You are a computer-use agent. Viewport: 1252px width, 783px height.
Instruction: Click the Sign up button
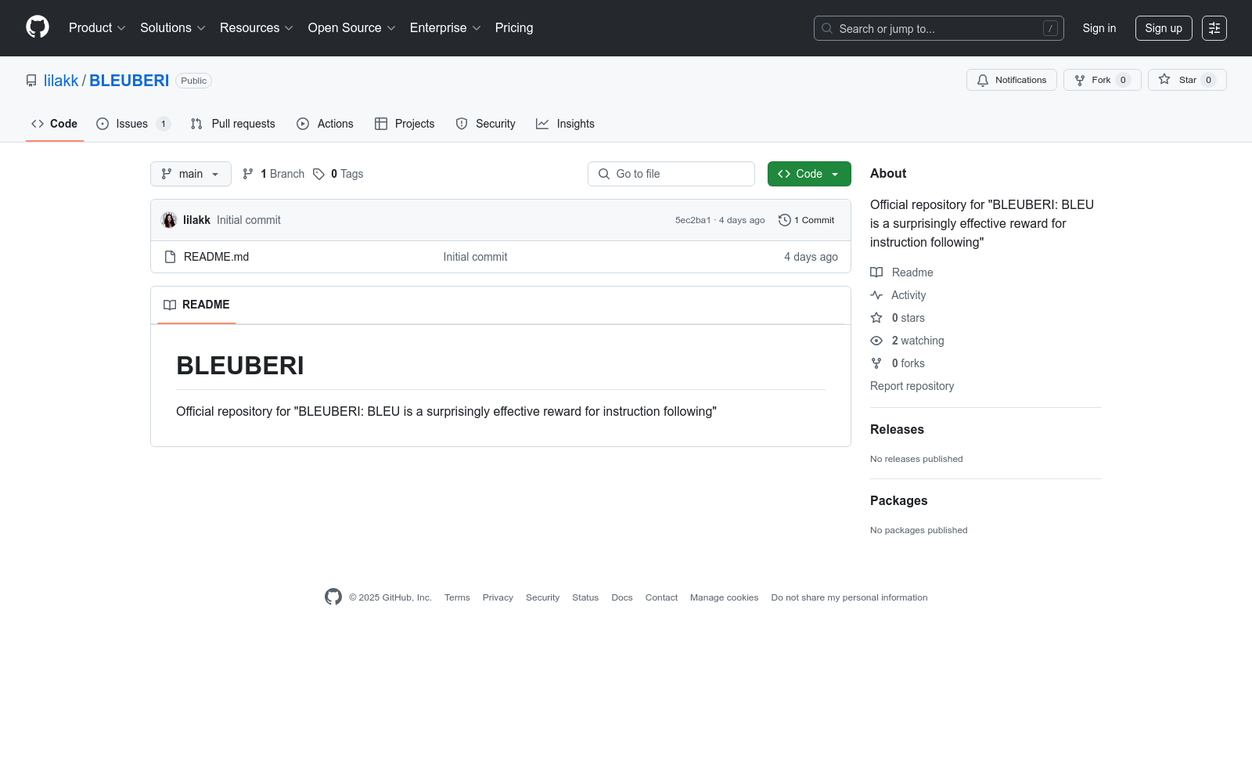[1164, 28]
